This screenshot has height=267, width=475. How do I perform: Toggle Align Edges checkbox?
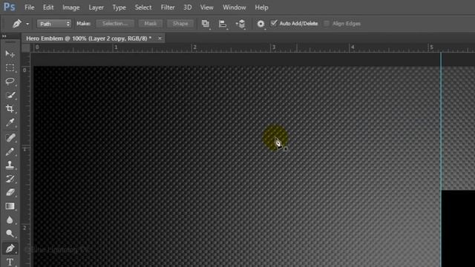pyautogui.click(x=327, y=23)
